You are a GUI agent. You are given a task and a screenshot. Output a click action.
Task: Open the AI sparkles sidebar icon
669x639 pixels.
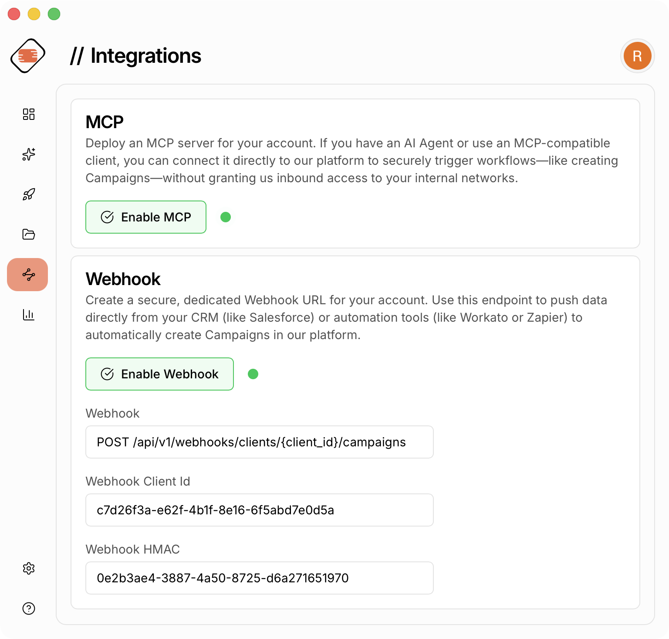29,154
